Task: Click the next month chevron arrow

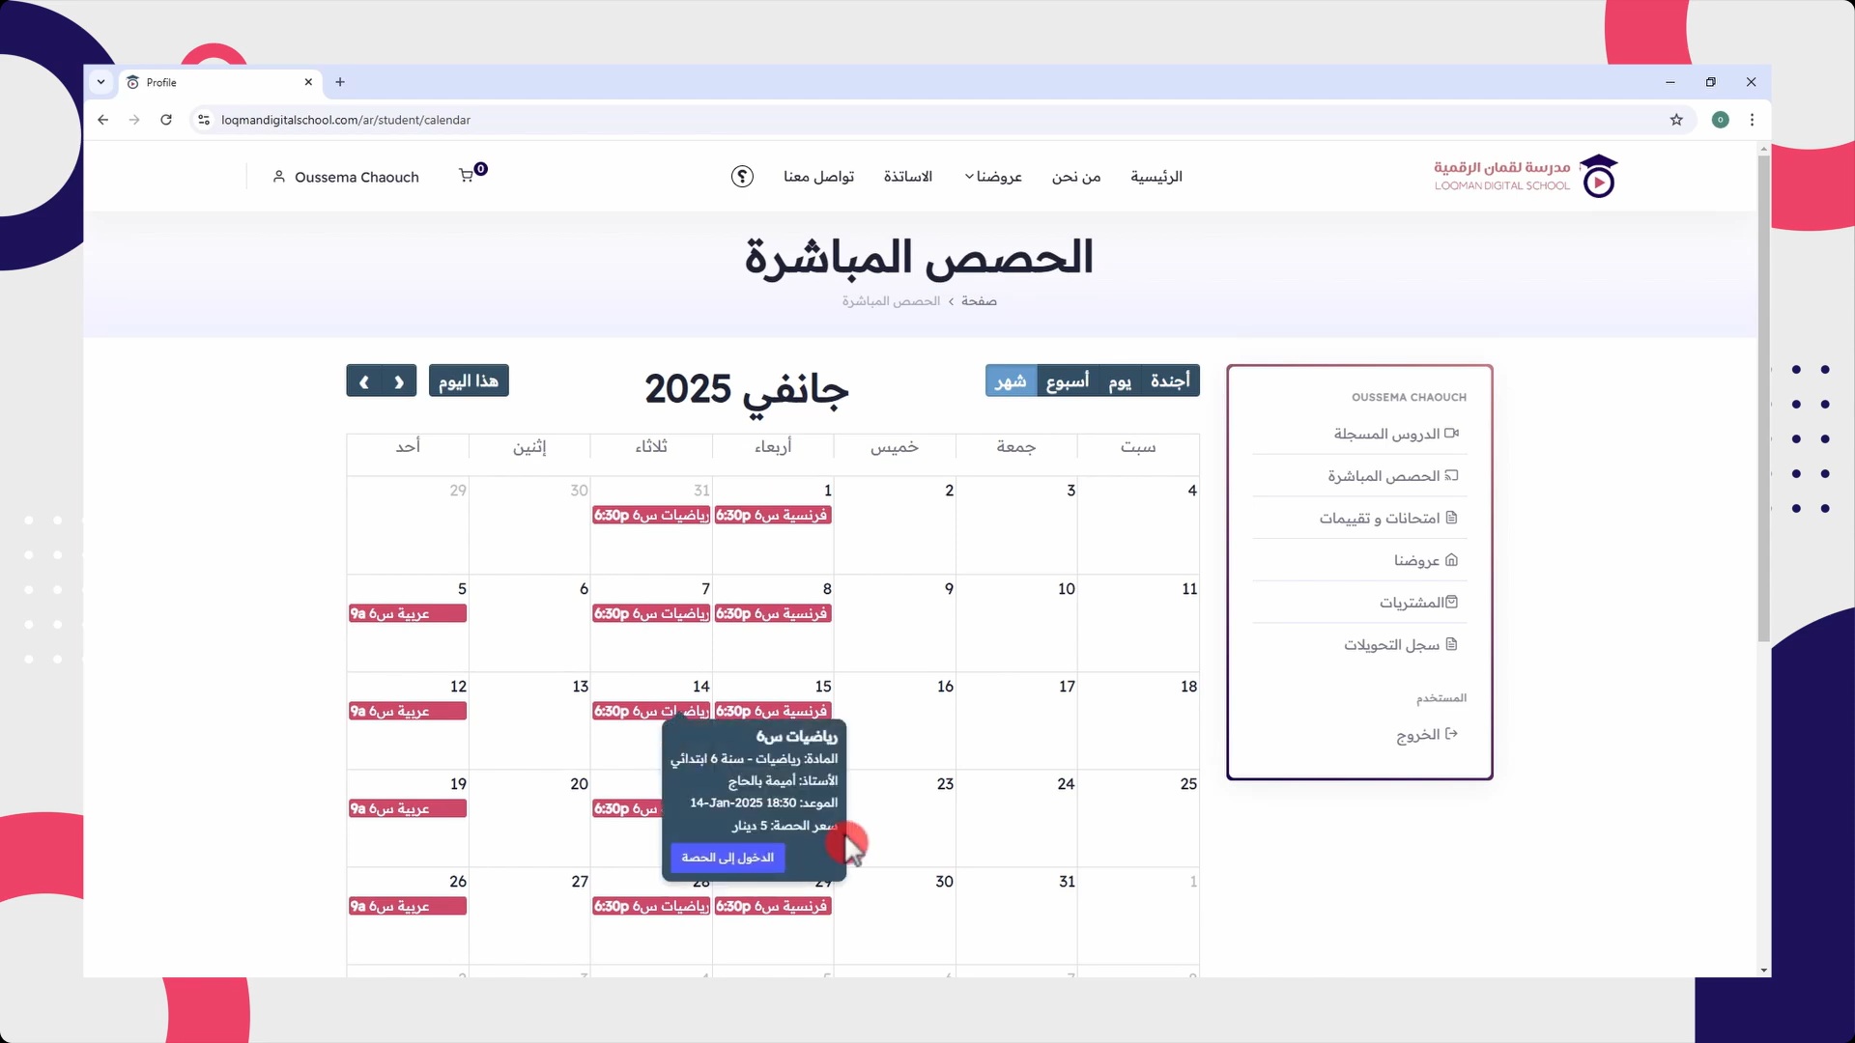Action: point(365,381)
